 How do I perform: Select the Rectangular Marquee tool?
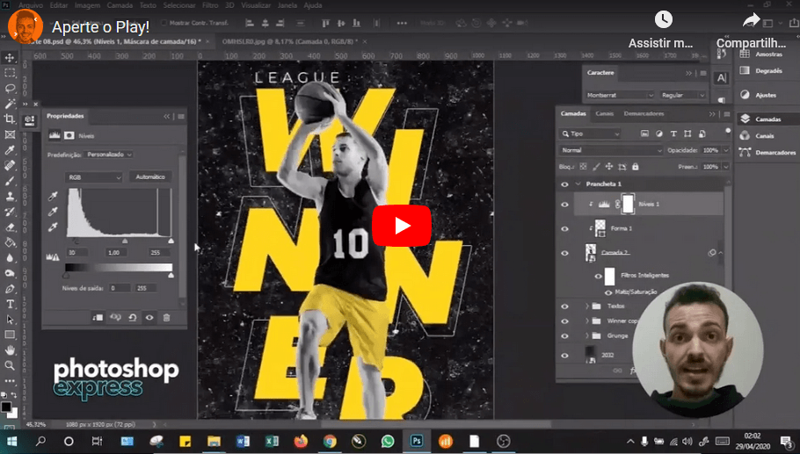(x=10, y=73)
